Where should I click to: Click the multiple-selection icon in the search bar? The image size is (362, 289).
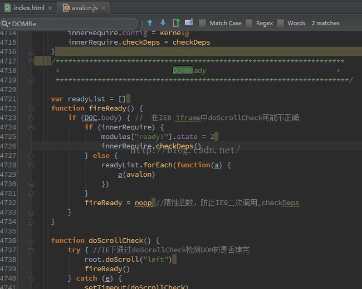tap(189, 23)
